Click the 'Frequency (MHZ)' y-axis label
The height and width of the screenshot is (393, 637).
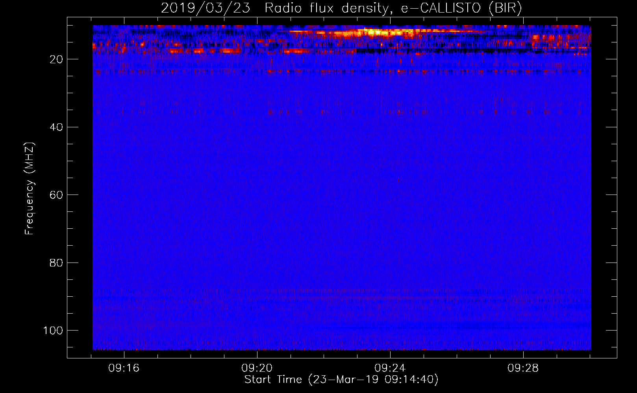point(30,189)
